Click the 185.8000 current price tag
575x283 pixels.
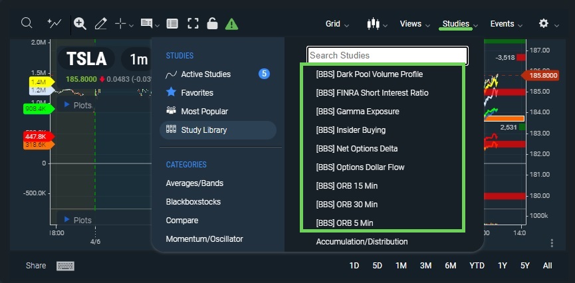540,76
